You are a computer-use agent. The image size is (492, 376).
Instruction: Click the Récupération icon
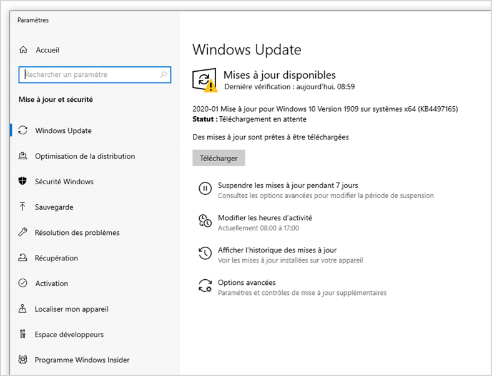pyautogui.click(x=22, y=258)
